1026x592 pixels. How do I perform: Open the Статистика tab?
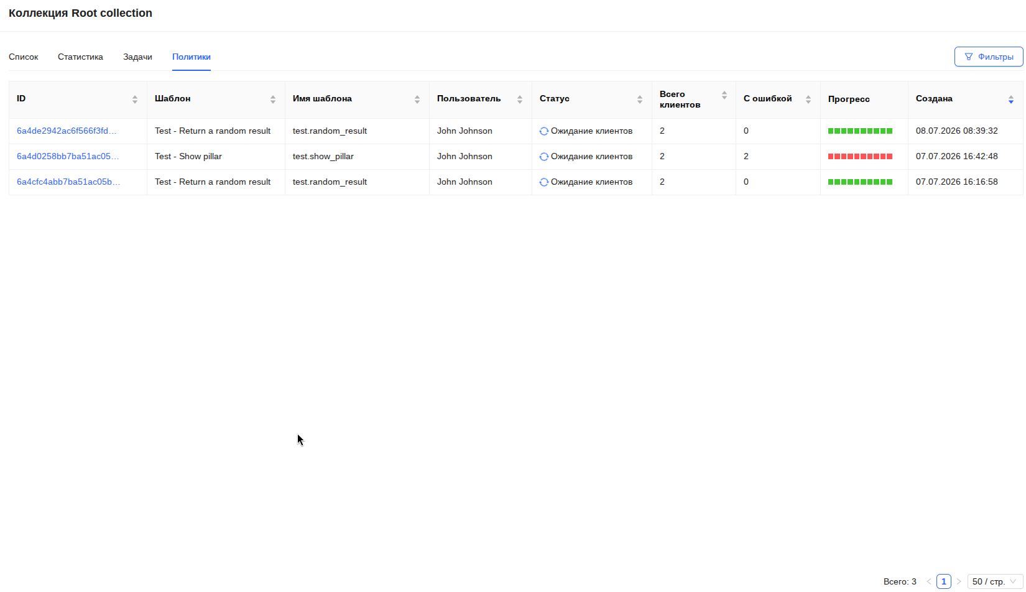[x=80, y=57]
